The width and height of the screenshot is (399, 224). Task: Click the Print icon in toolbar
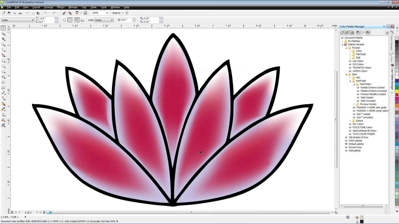point(20,13)
